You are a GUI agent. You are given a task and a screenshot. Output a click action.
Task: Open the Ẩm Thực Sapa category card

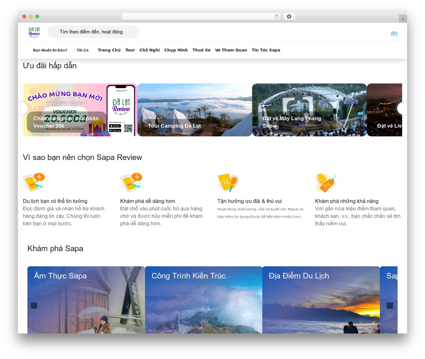tap(86, 300)
